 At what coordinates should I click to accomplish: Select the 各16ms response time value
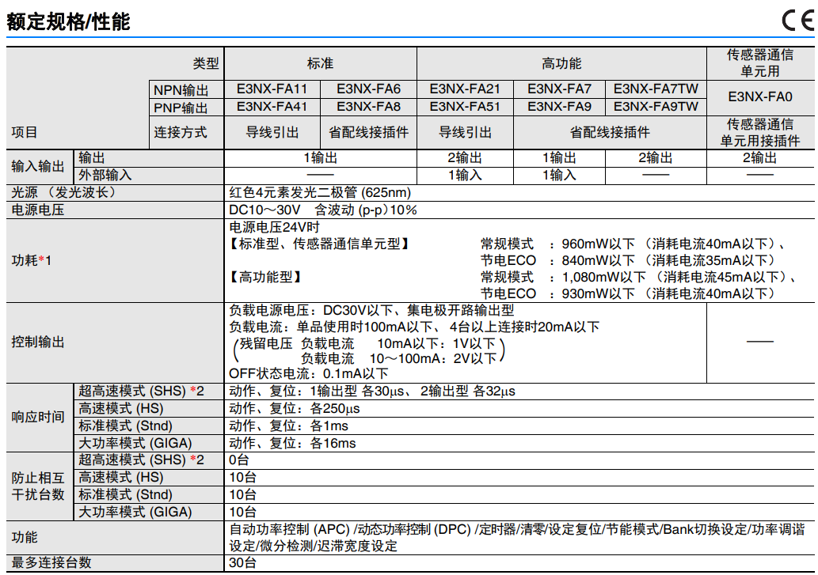tap(333, 443)
